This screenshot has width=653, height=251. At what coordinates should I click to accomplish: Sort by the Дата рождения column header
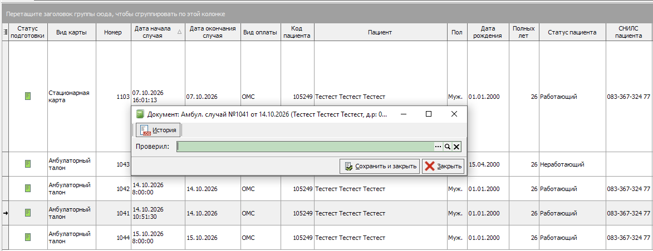click(x=488, y=32)
